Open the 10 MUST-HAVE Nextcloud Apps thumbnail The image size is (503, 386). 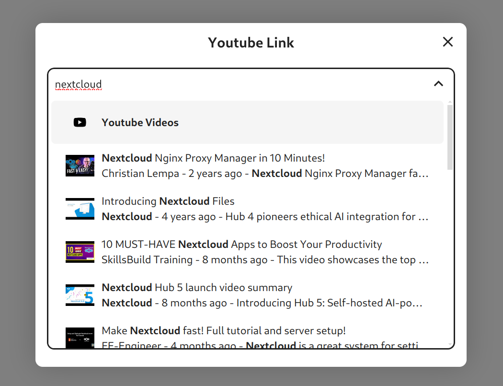[80, 252]
